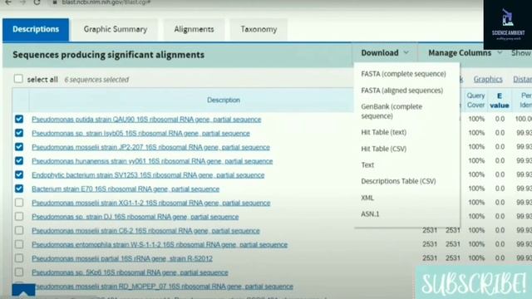Open Pseudomonas entomophila strain W-S-1-1-2 link
The width and height of the screenshot is (532, 299).
(x=160, y=244)
